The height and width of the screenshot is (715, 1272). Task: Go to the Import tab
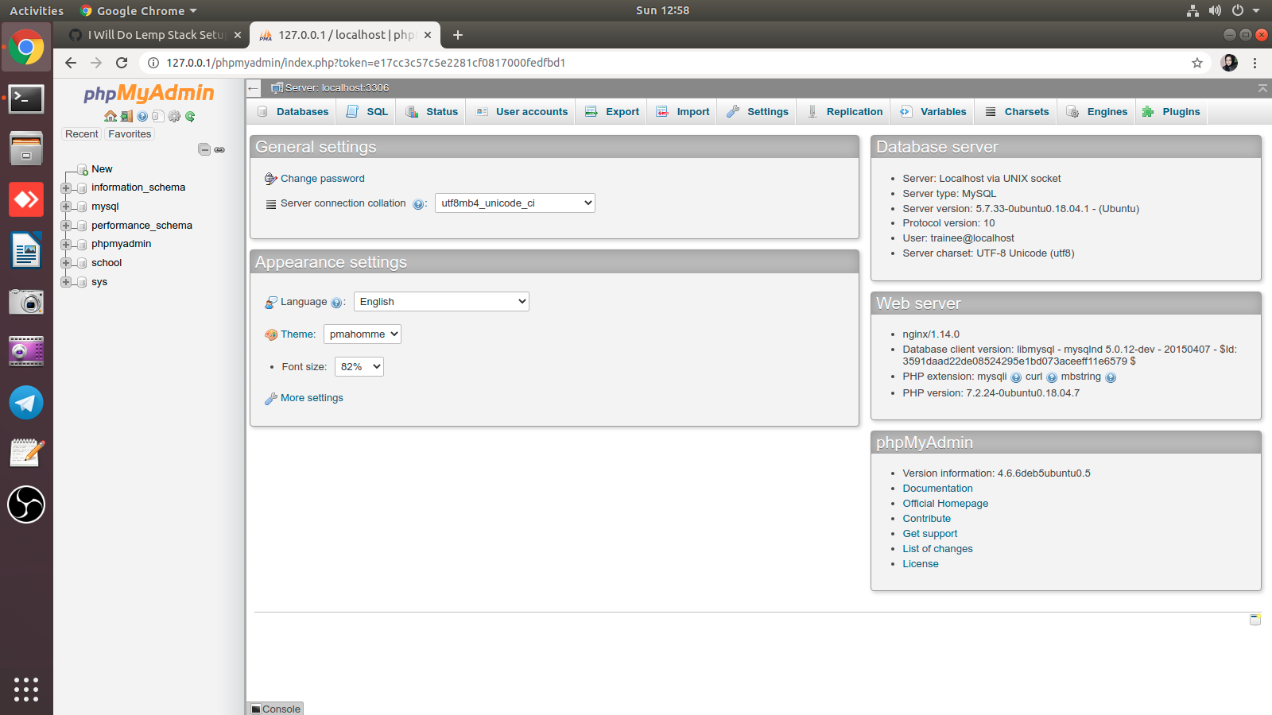pos(683,112)
